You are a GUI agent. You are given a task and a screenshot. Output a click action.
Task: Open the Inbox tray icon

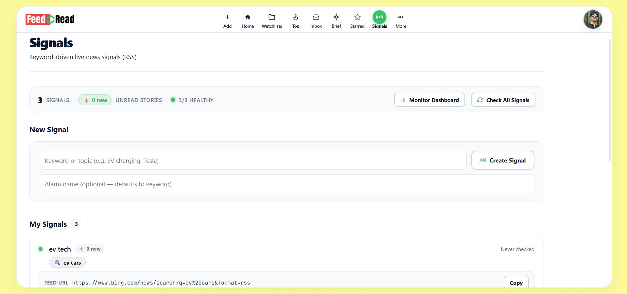pyautogui.click(x=316, y=17)
